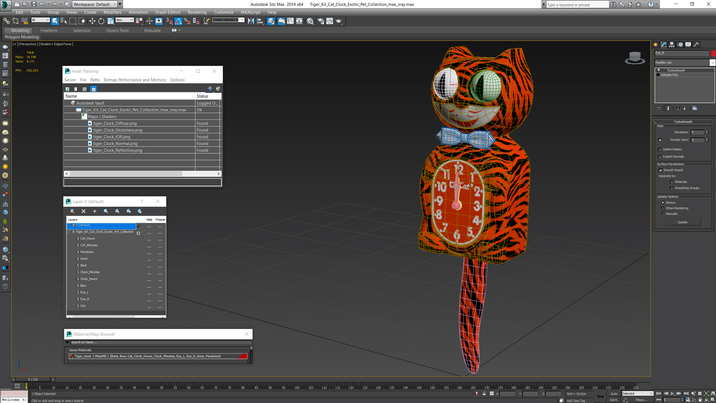The width and height of the screenshot is (716, 403).
Task: Select the Always update radio button
Action: pos(663,203)
